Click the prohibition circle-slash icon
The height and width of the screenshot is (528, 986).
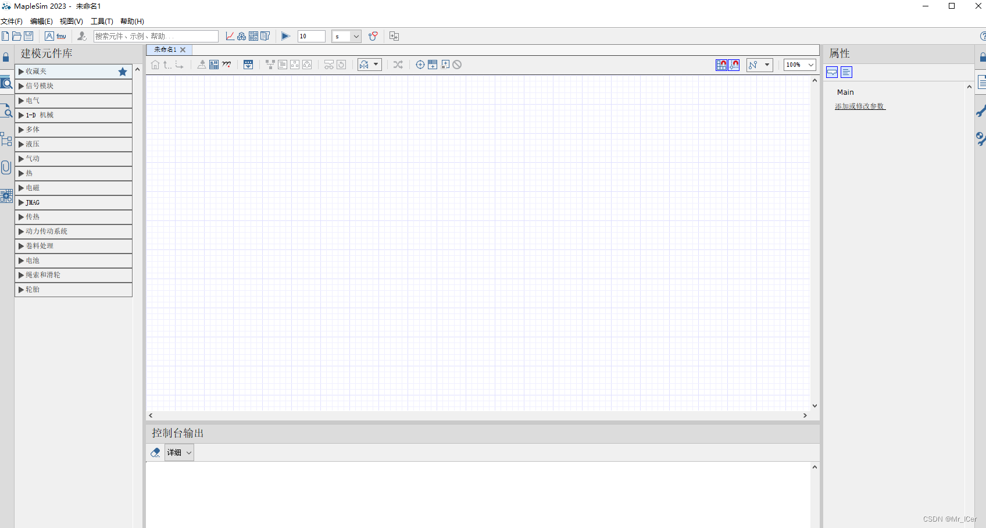(x=458, y=65)
